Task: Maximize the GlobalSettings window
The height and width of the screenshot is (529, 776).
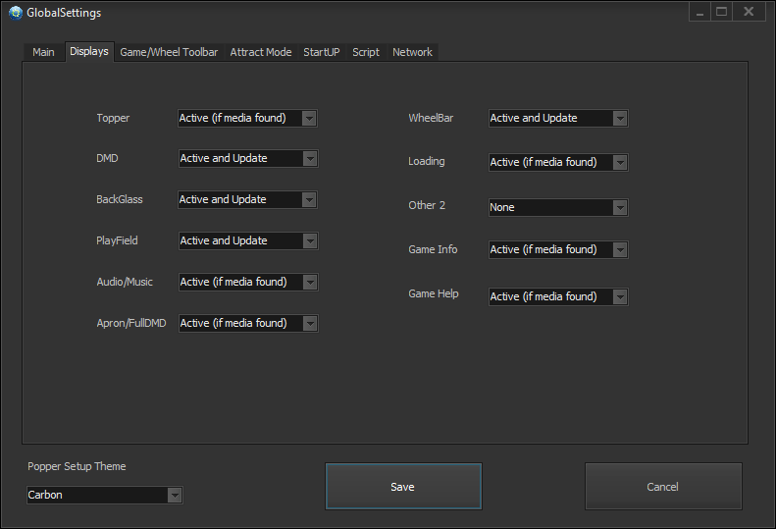Action: [x=722, y=12]
